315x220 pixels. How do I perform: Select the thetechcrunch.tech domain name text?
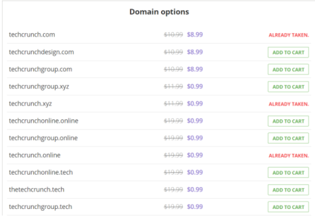pos(37,190)
